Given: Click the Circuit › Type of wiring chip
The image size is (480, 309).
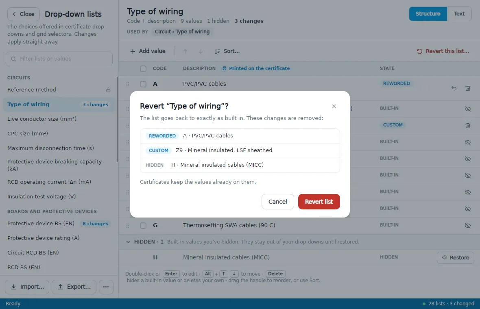Looking at the screenshot, I should 182,32.
